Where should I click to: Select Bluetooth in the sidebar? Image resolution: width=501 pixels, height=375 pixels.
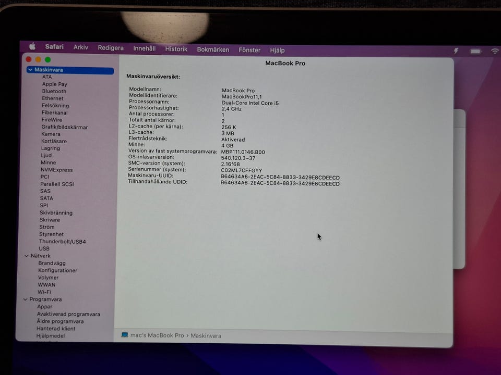pos(54,91)
